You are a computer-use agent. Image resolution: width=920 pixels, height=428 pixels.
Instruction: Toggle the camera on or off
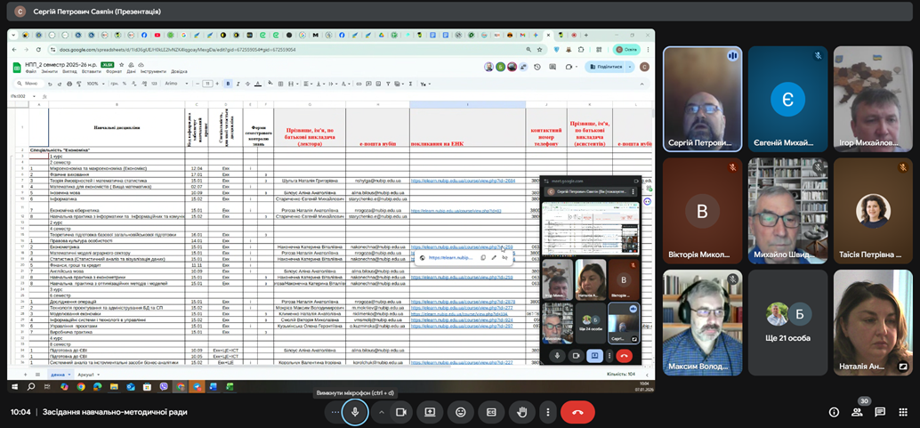(400, 412)
